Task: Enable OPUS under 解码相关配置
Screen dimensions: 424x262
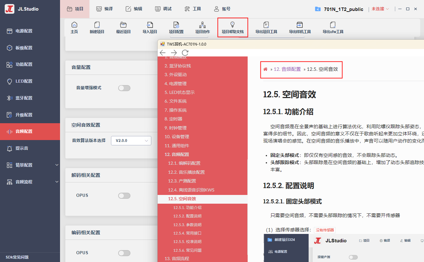Action: (124, 196)
